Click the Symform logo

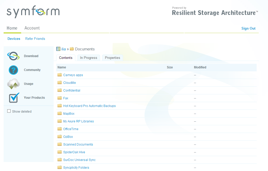[x=33, y=12]
